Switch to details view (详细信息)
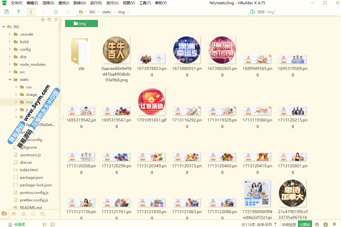 coord(289,224)
